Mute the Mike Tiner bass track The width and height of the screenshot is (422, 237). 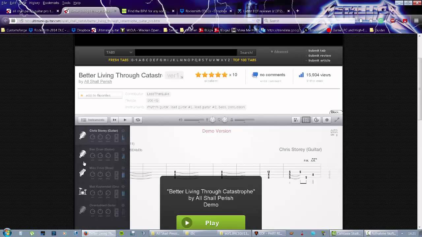[x=116, y=177]
